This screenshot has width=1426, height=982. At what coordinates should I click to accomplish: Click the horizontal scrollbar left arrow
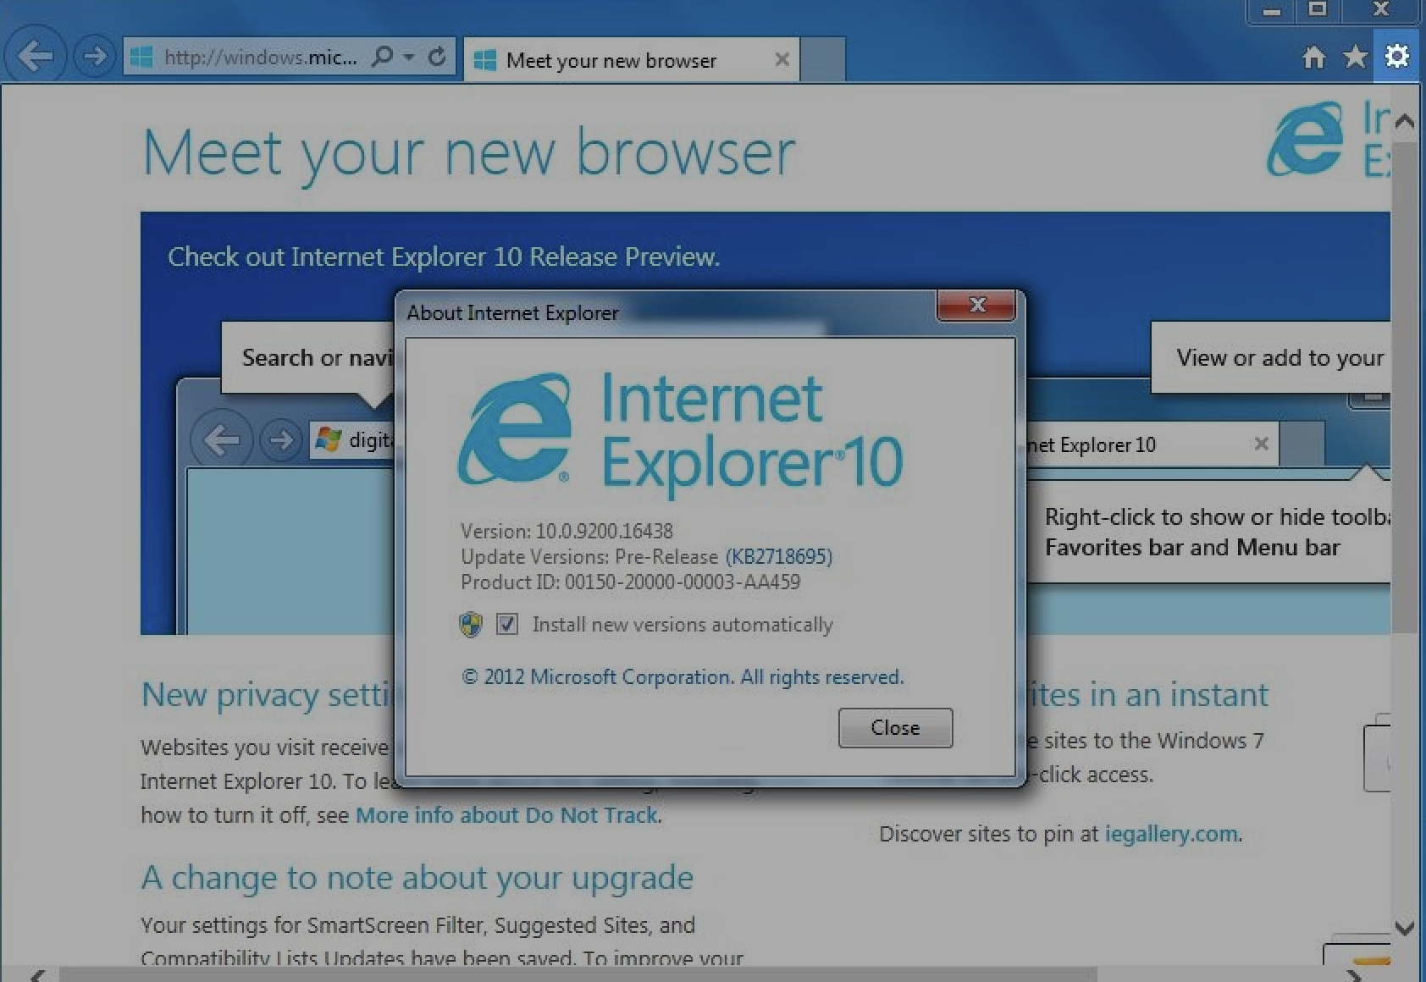(37, 974)
